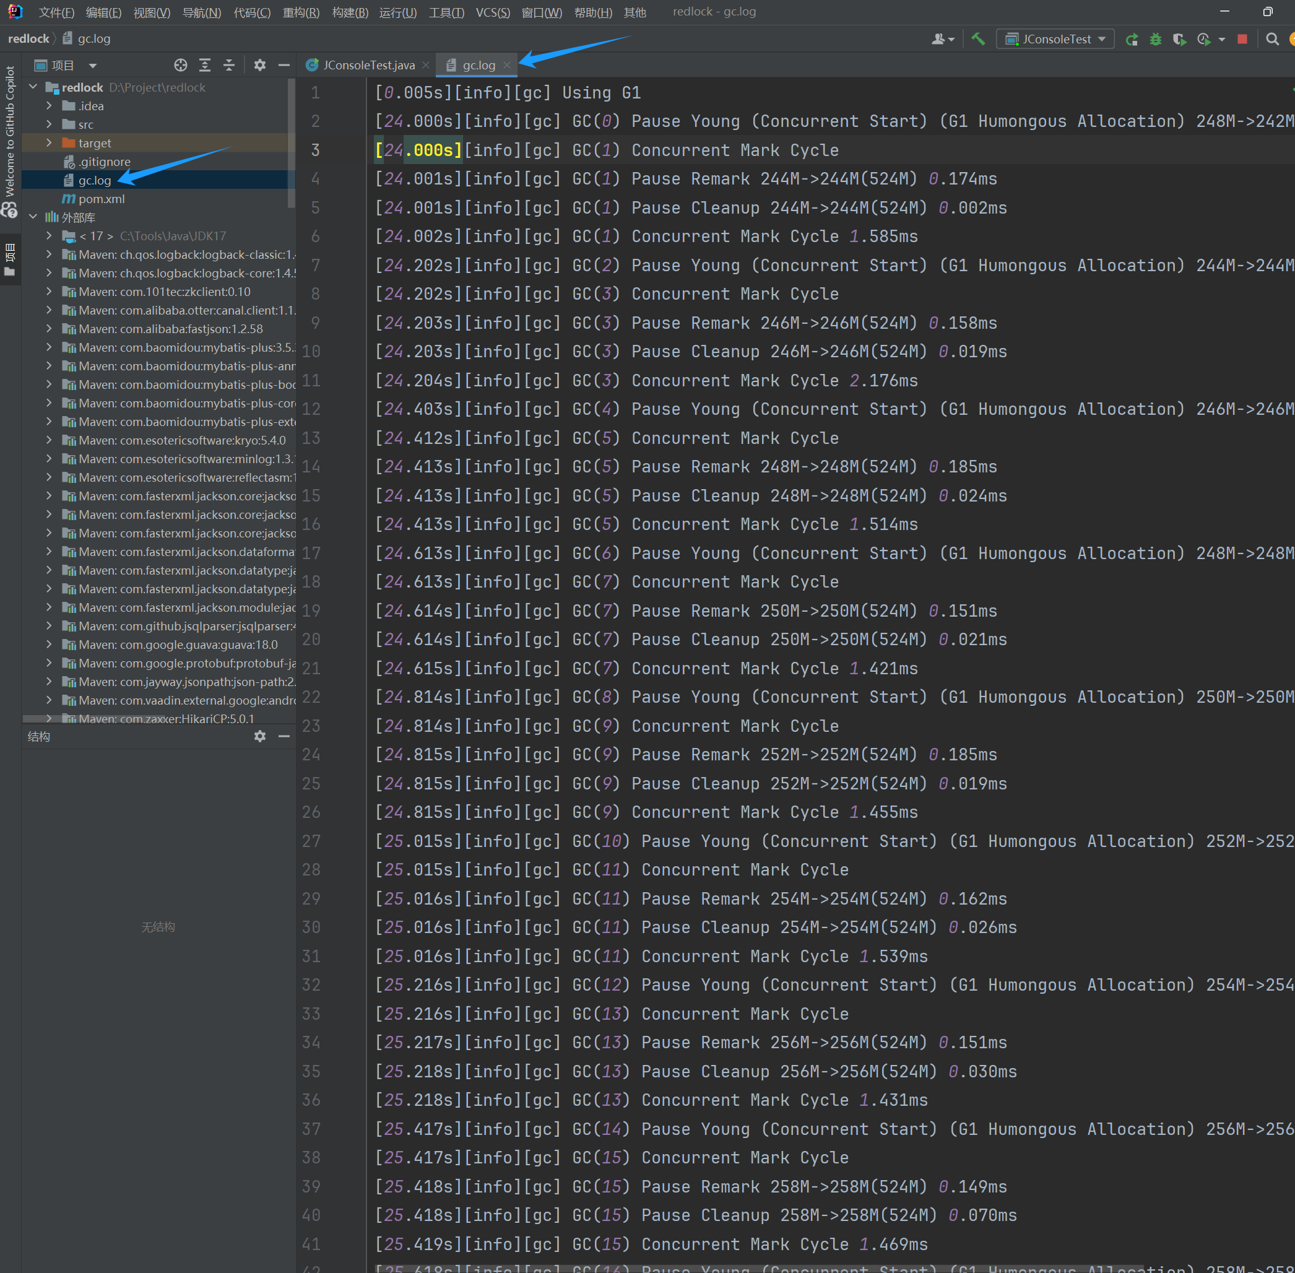The image size is (1295, 1273).
Task: Build project with the hammer icon
Action: click(x=978, y=39)
